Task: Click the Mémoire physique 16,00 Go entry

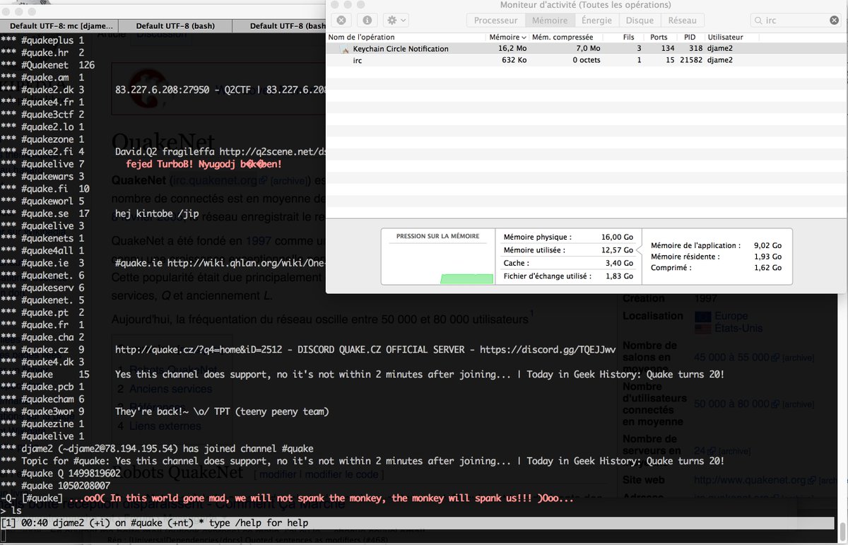Action: click(568, 237)
